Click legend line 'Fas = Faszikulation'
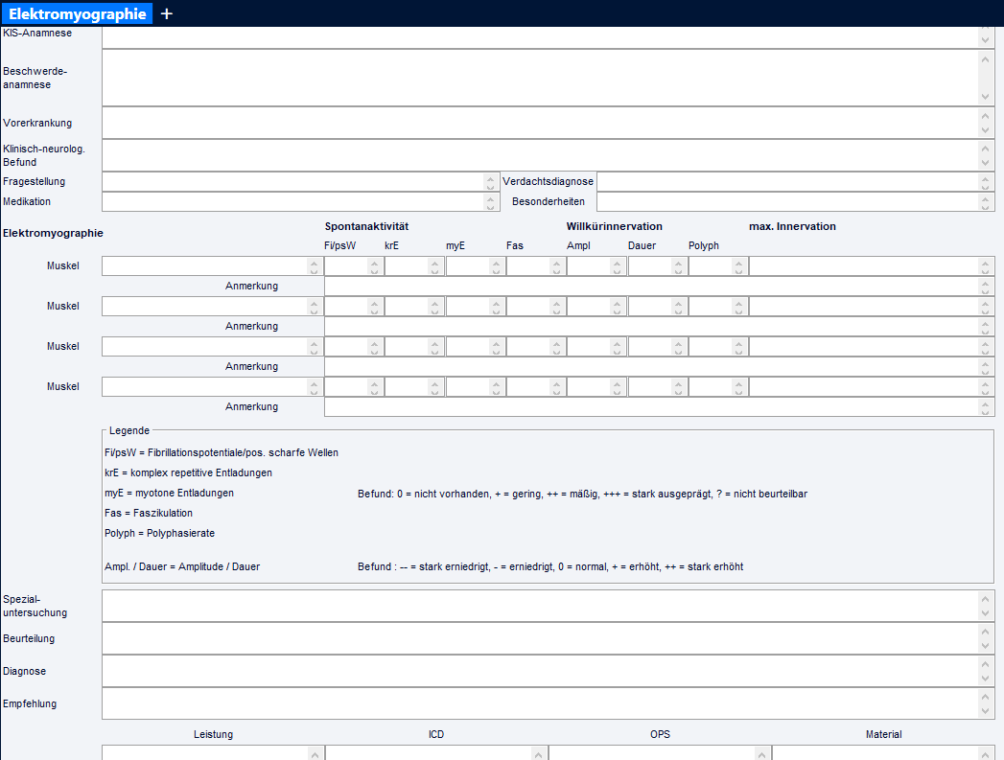 click(x=149, y=513)
